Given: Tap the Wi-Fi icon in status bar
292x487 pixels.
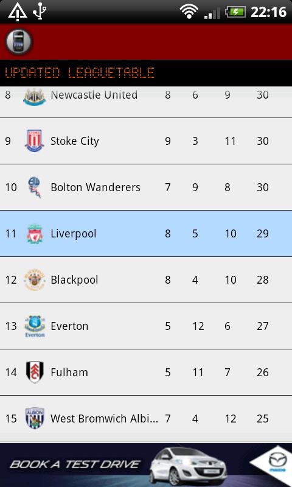Looking at the screenshot, I should 189,12.
